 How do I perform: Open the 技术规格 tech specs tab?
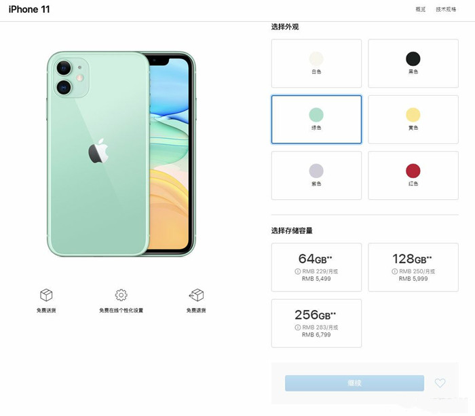pyautogui.click(x=446, y=10)
